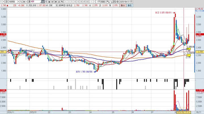The image size is (204, 114).
Task: Click the yellow 2025/08/13(수) crosshair date label
Action: pos(183,112)
